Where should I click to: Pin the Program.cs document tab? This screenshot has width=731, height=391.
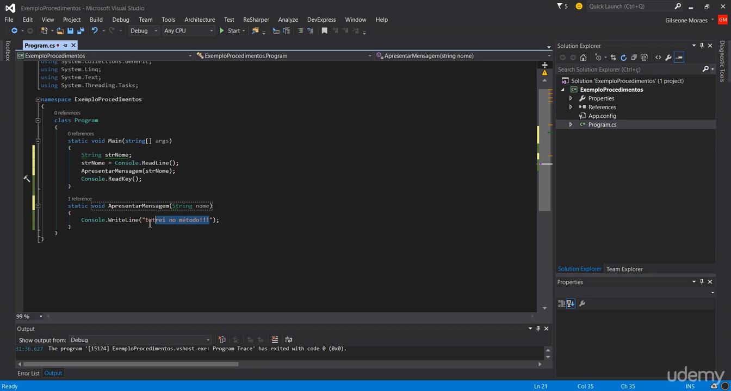(x=65, y=46)
